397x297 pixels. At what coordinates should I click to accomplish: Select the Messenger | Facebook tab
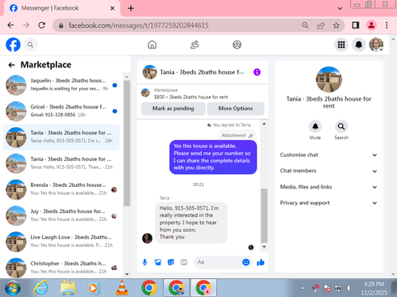pyautogui.click(x=62, y=8)
